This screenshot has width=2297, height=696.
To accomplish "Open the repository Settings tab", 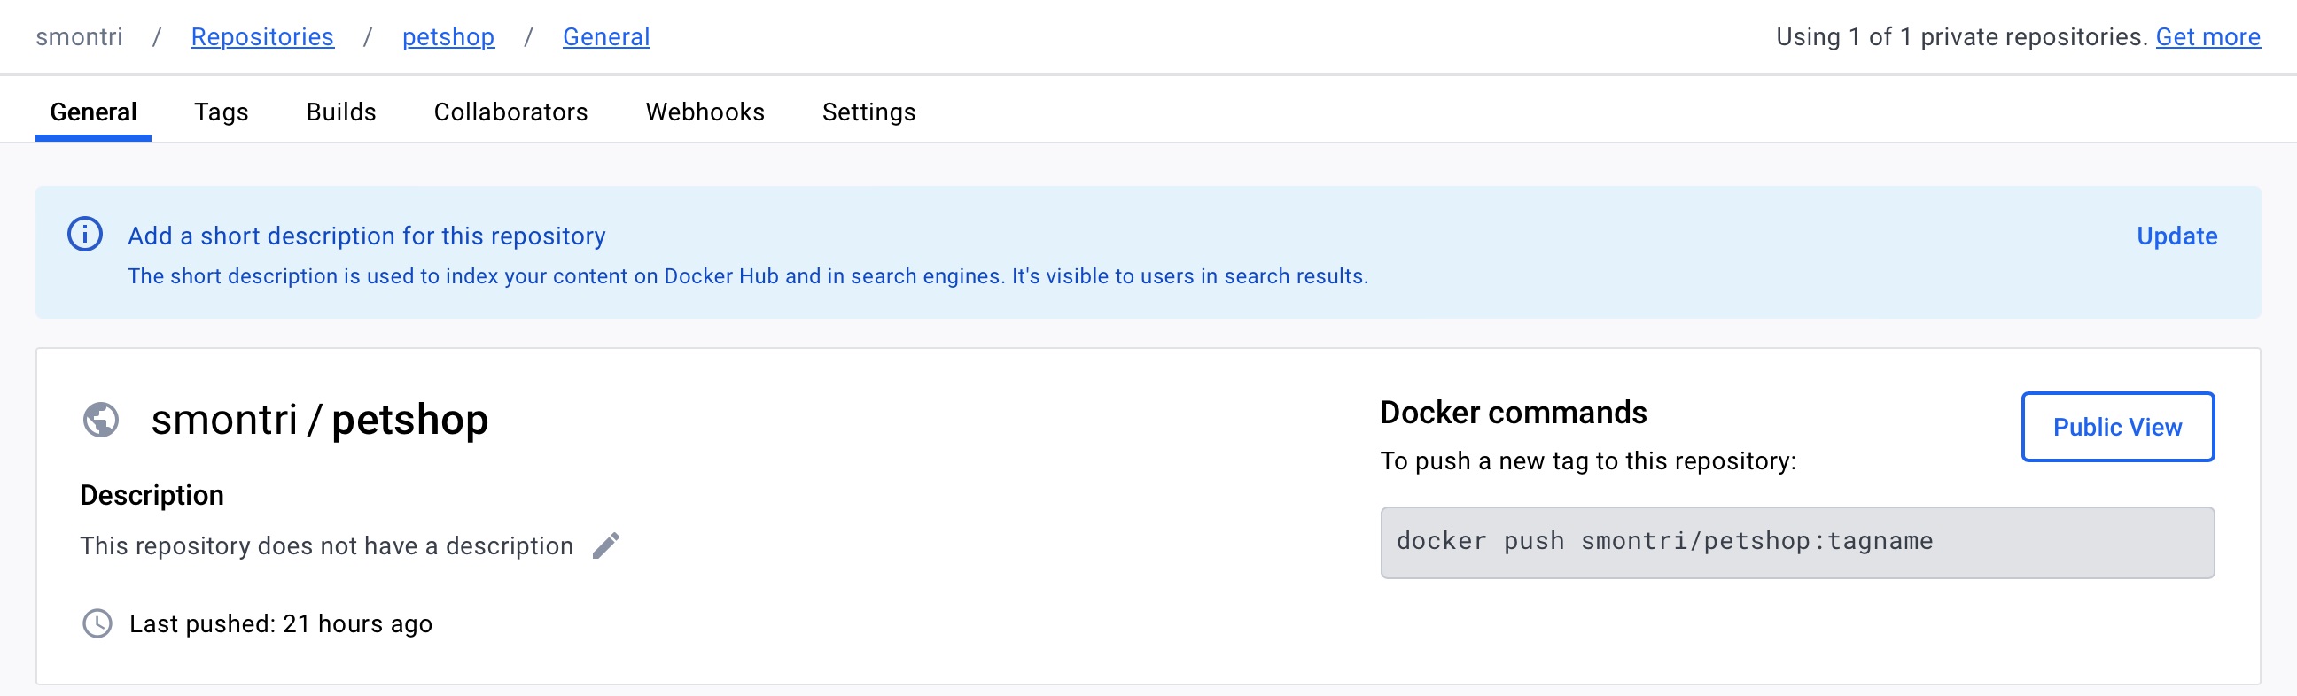I will click(868, 112).
